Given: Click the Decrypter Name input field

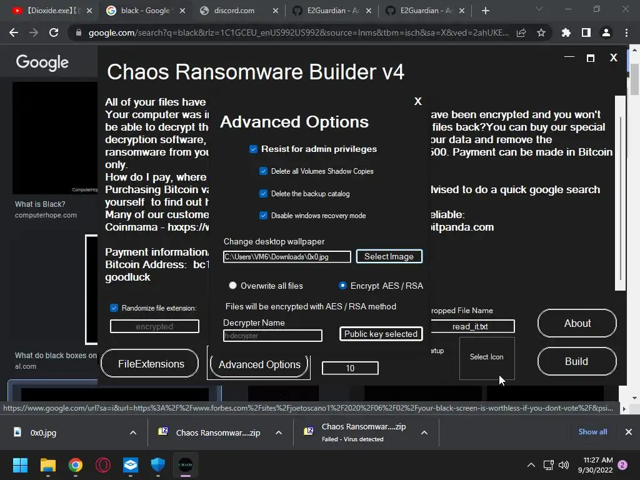Looking at the screenshot, I should [272, 336].
